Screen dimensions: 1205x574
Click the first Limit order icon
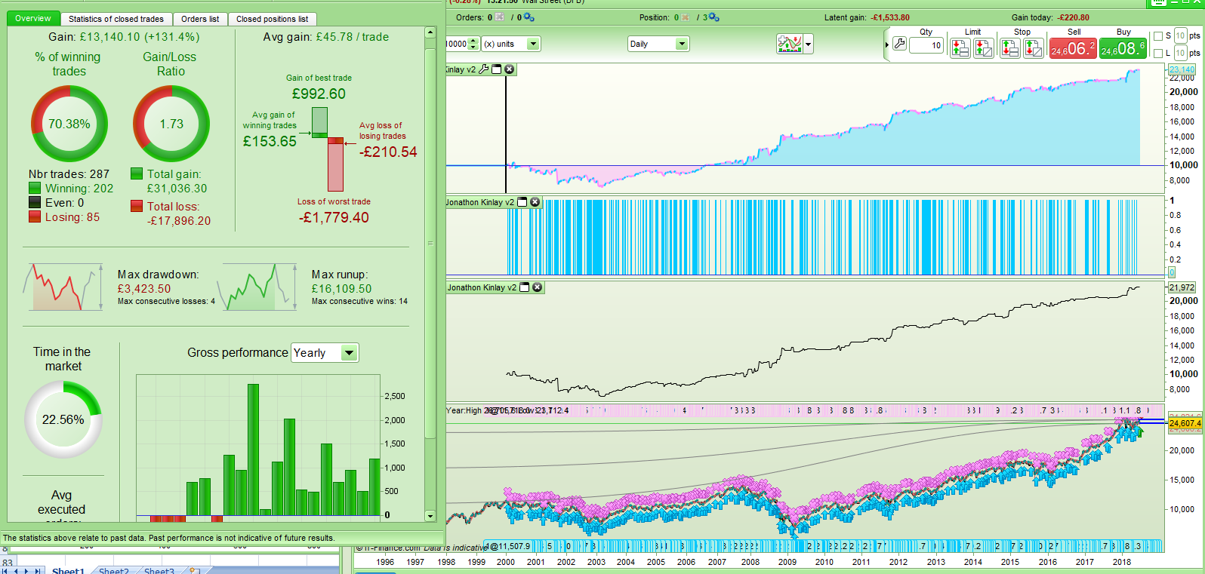pos(960,48)
